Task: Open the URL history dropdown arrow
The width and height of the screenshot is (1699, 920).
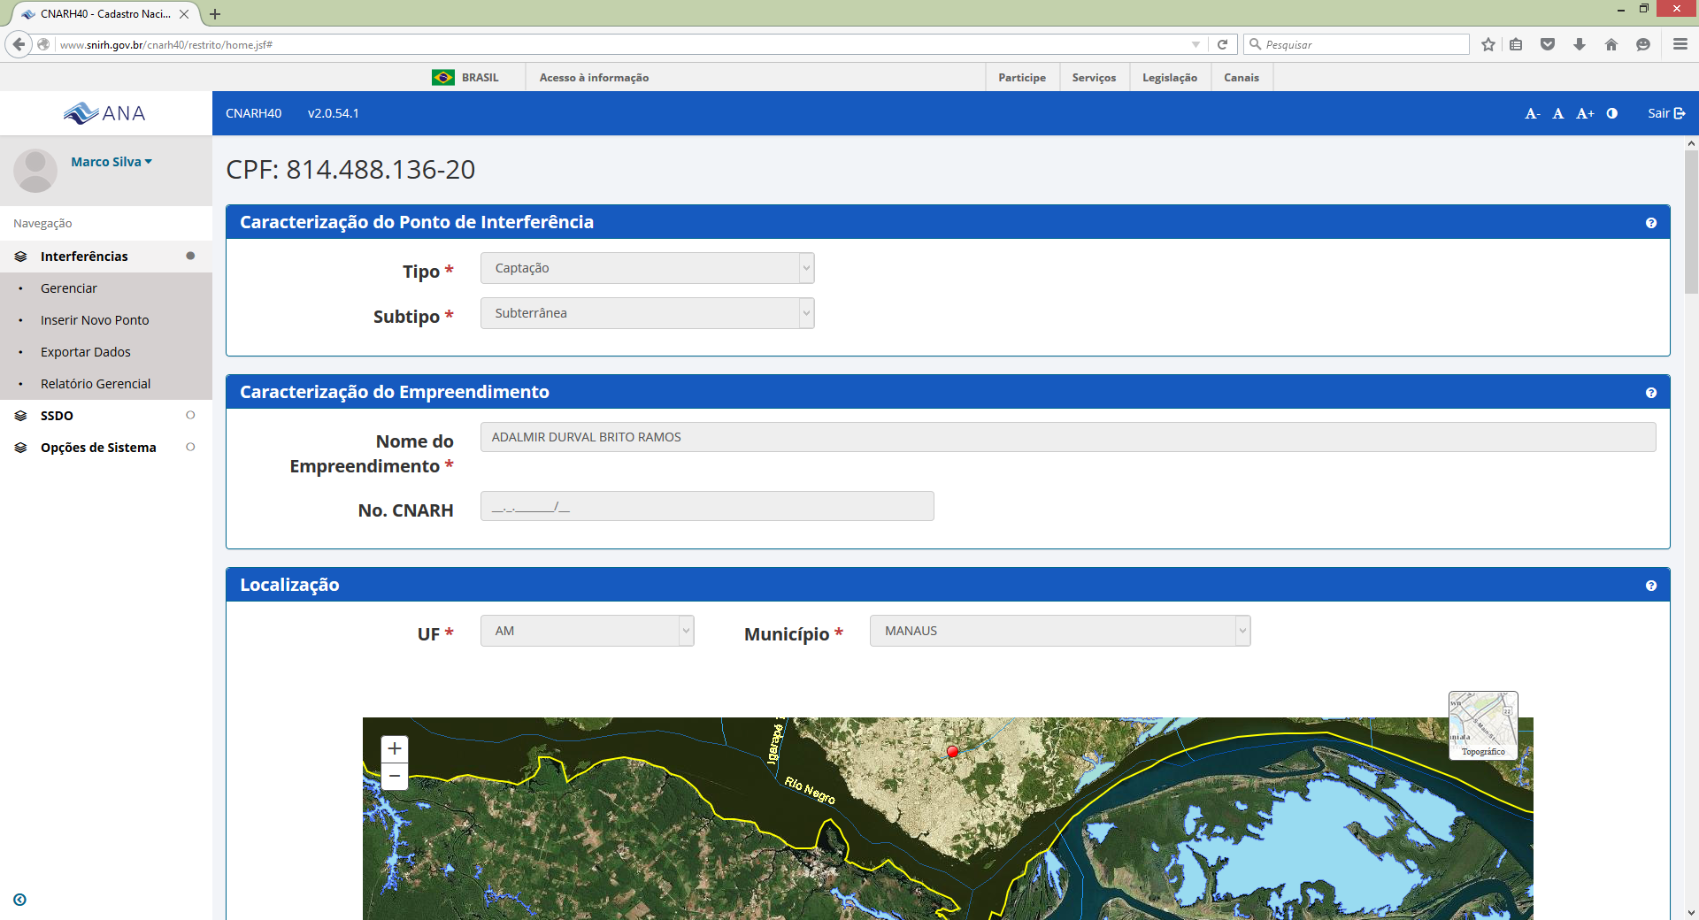Action: [1195, 44]
